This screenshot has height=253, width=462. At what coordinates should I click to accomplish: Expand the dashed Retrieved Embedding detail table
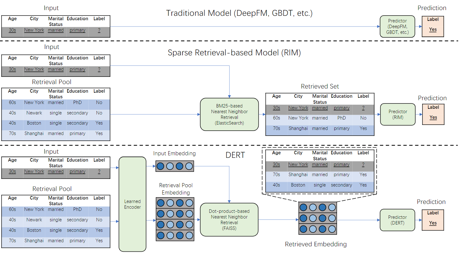click(x=320, y=171)
